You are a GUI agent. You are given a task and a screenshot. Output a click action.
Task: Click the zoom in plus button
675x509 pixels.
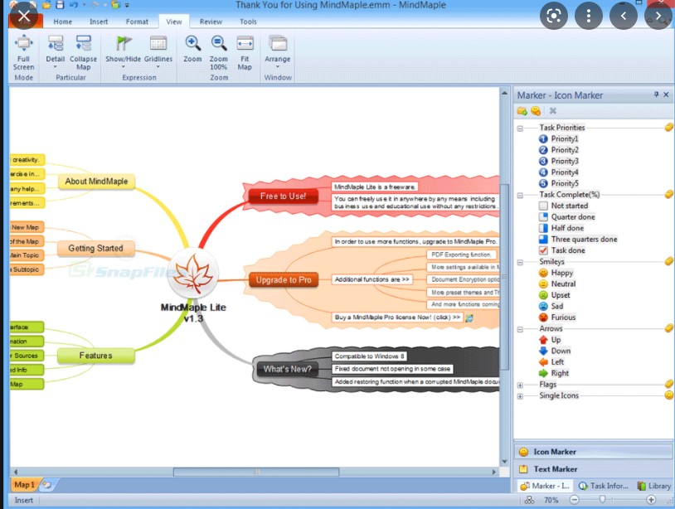coord(651,500)
